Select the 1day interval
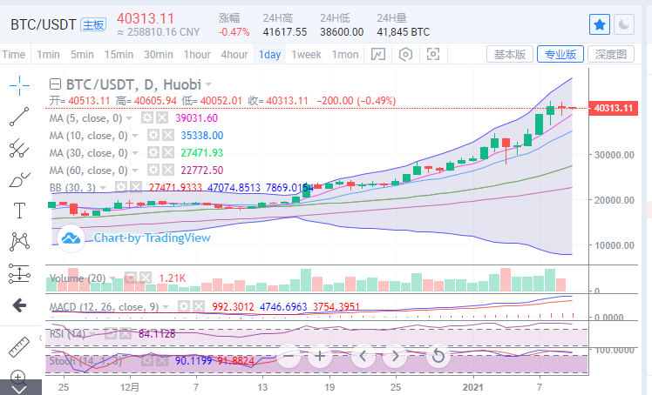The image size is (652, 395). click(x=269, y=54)
